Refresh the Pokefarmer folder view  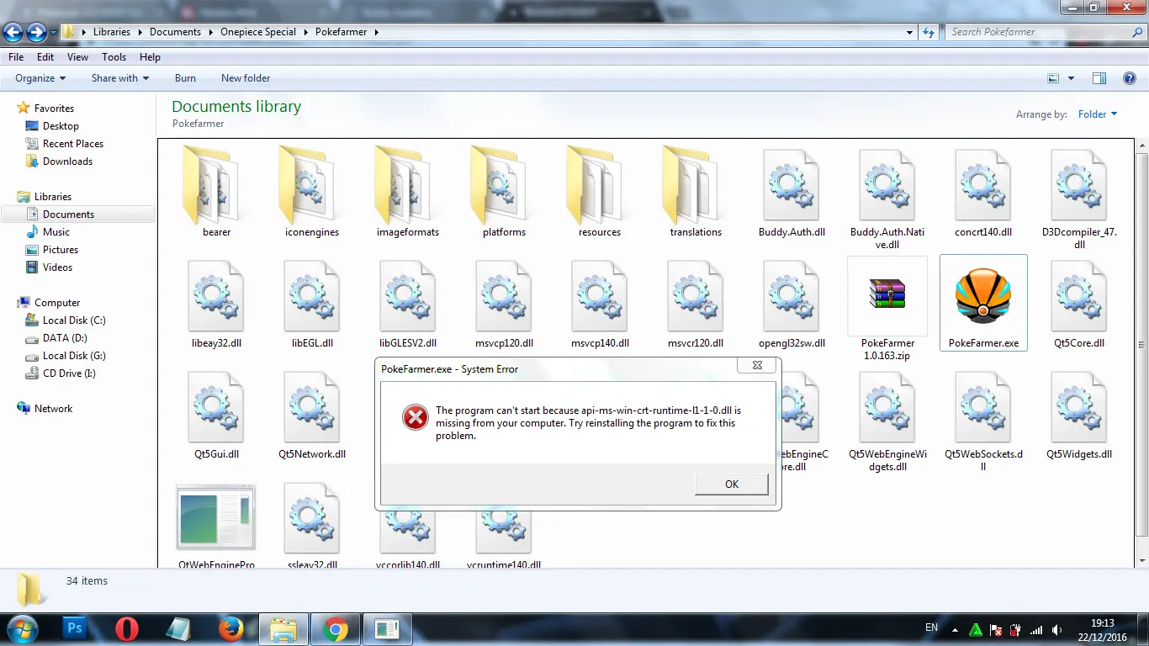click(929, 32)
